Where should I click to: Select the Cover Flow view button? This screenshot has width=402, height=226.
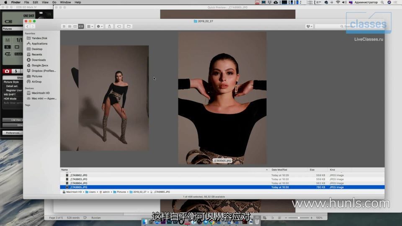click(x=81, y=26)
